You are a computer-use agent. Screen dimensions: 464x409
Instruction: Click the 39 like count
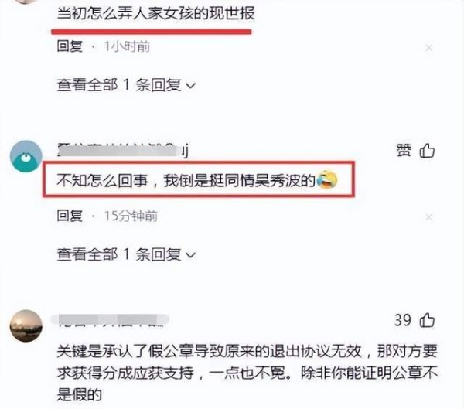click(403, 320)
